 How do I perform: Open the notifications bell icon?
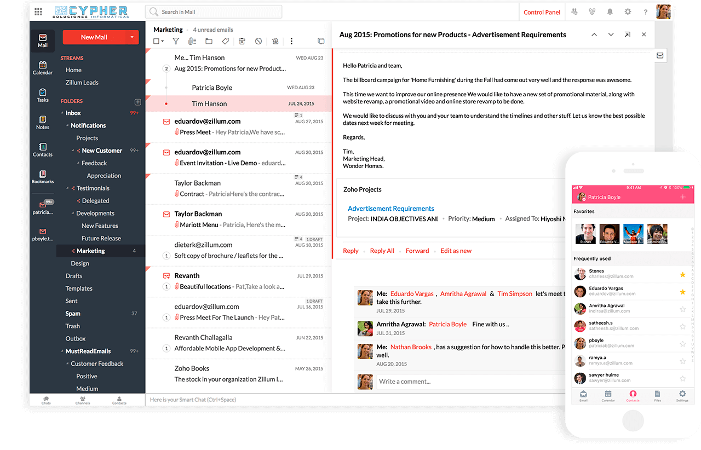pos(610,11)
